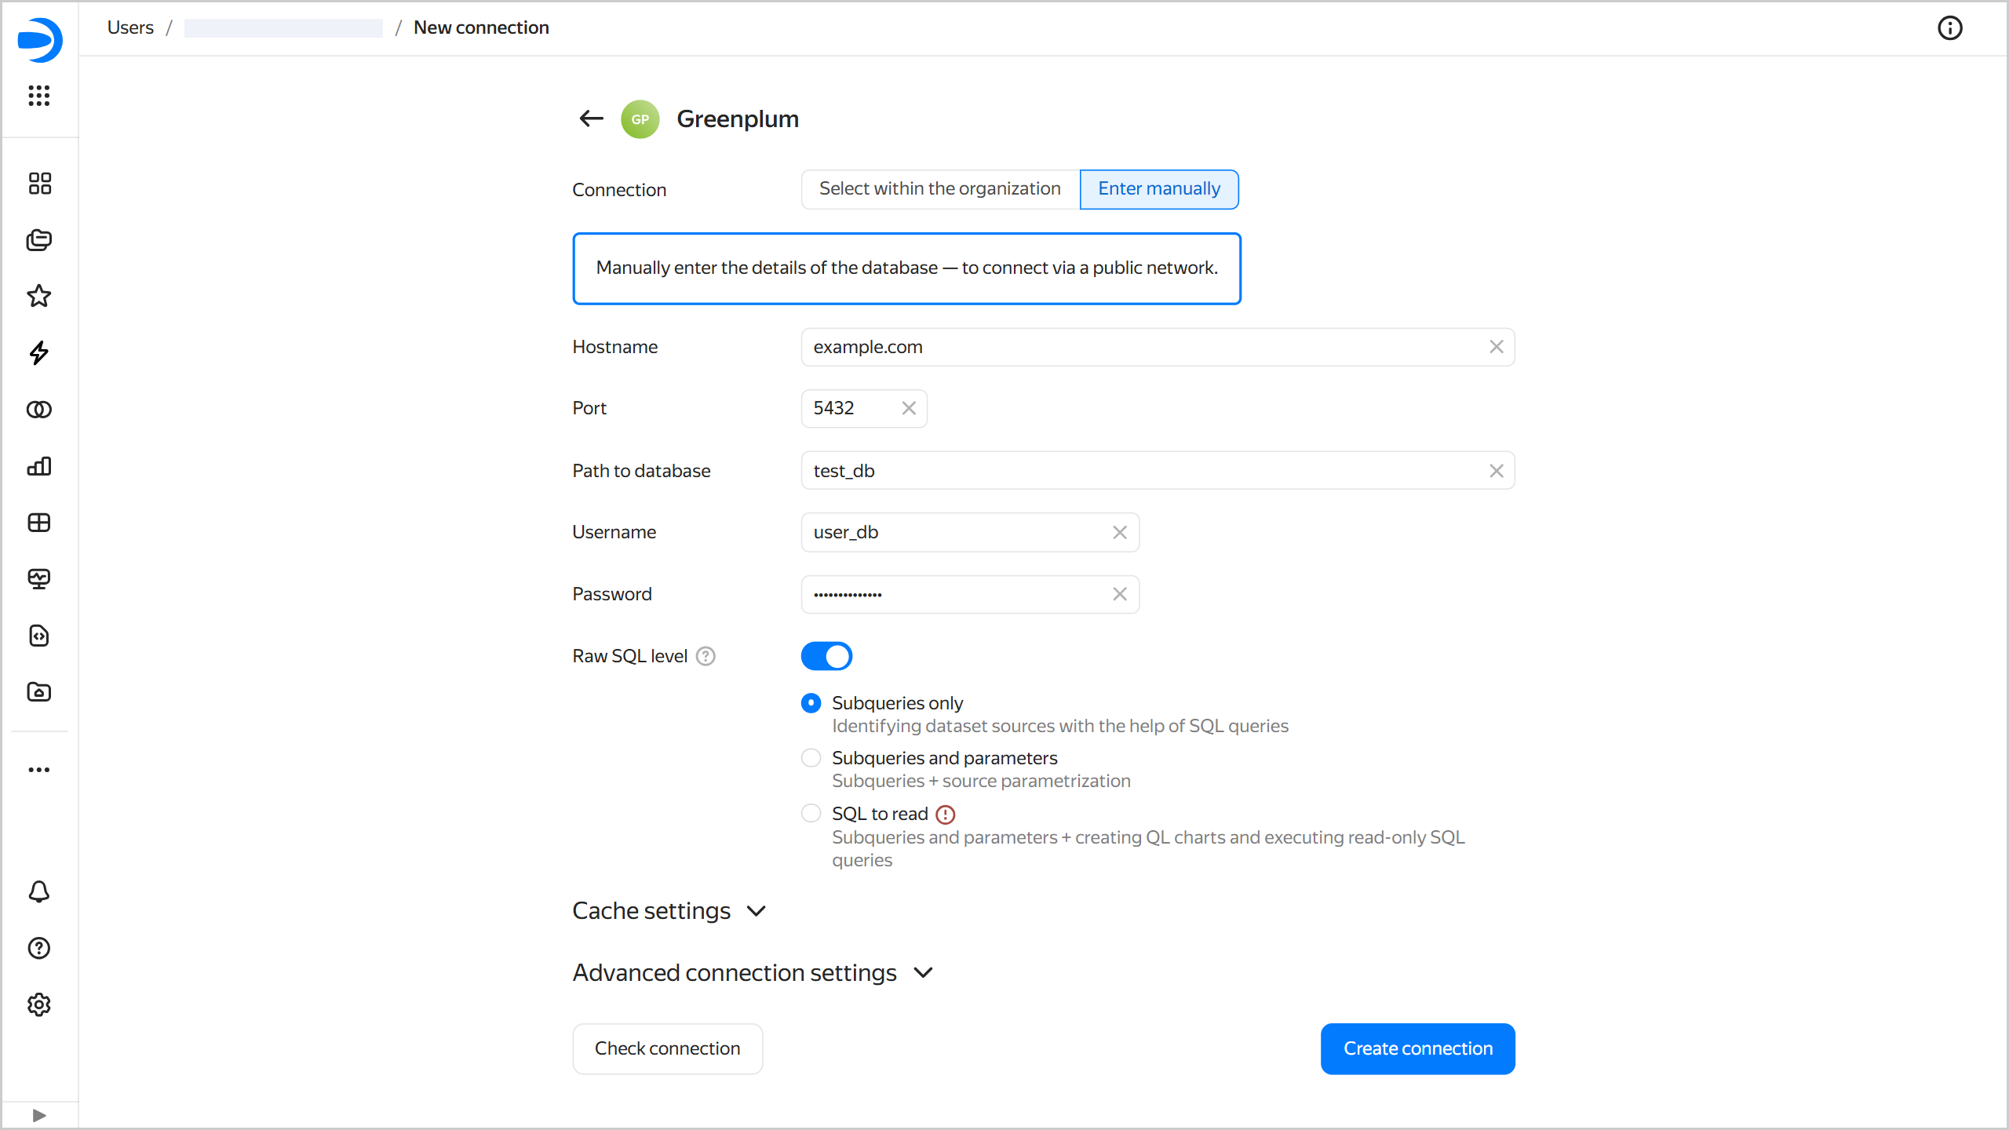Open the collections sidebar icon
2009x1130 pixels.
(x=39, y=240)
